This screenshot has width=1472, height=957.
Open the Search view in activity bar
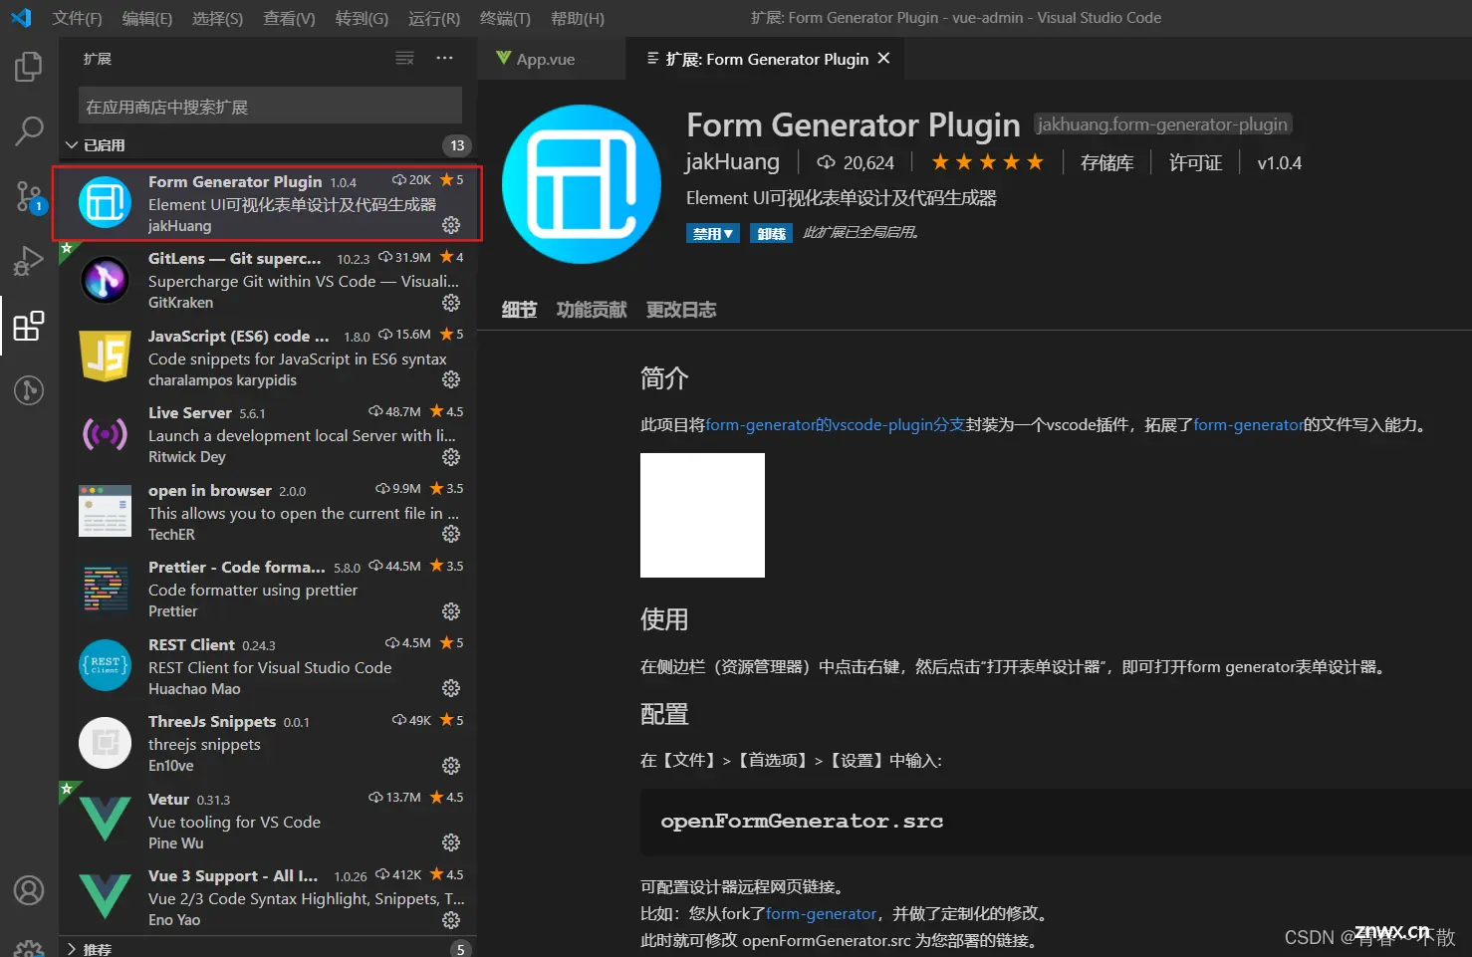click(x=28, y=130)
